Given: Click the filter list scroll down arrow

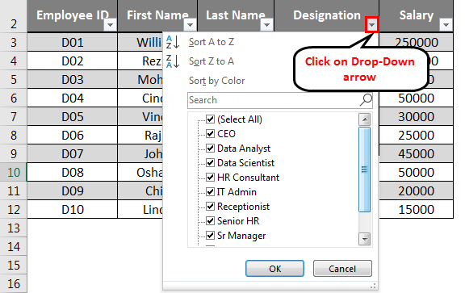Looking at the screenshot, I should click(364, 239).
